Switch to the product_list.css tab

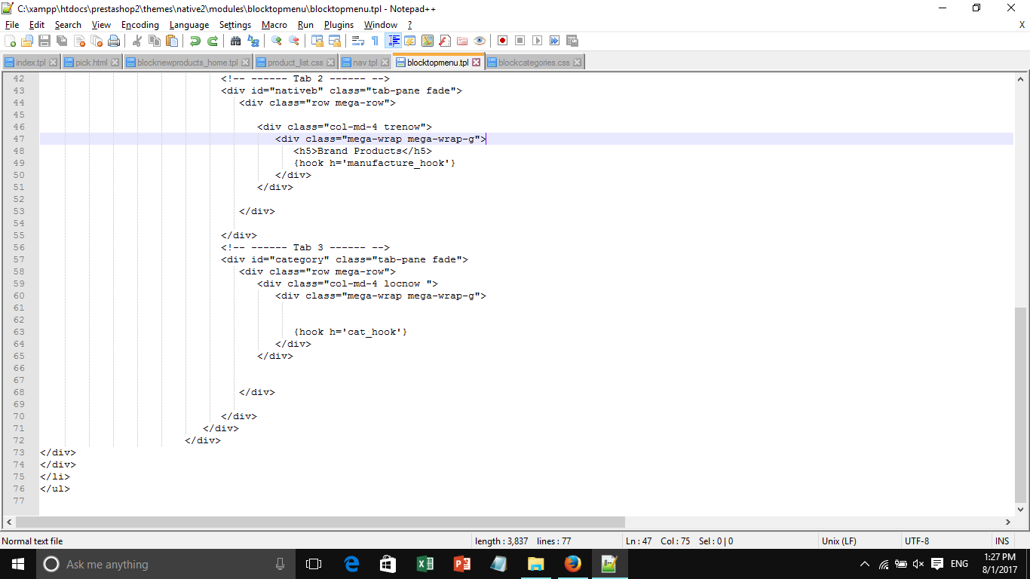[295, 63]
